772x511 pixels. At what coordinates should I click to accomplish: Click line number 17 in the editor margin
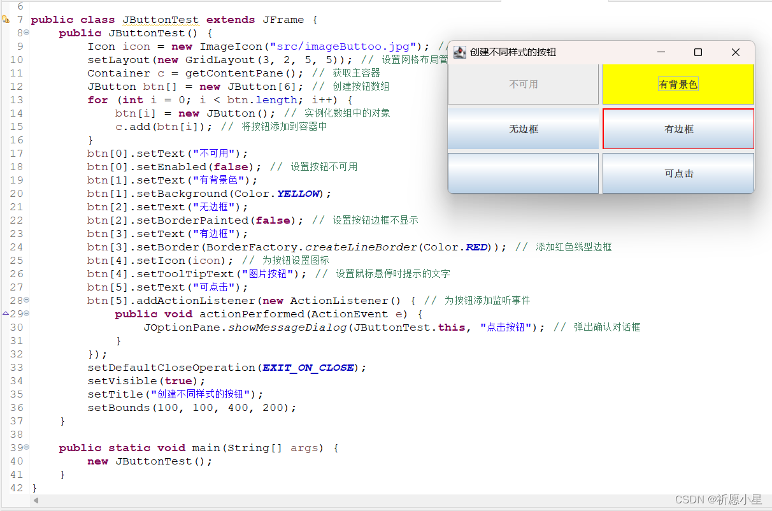click(x=17, y=153)
